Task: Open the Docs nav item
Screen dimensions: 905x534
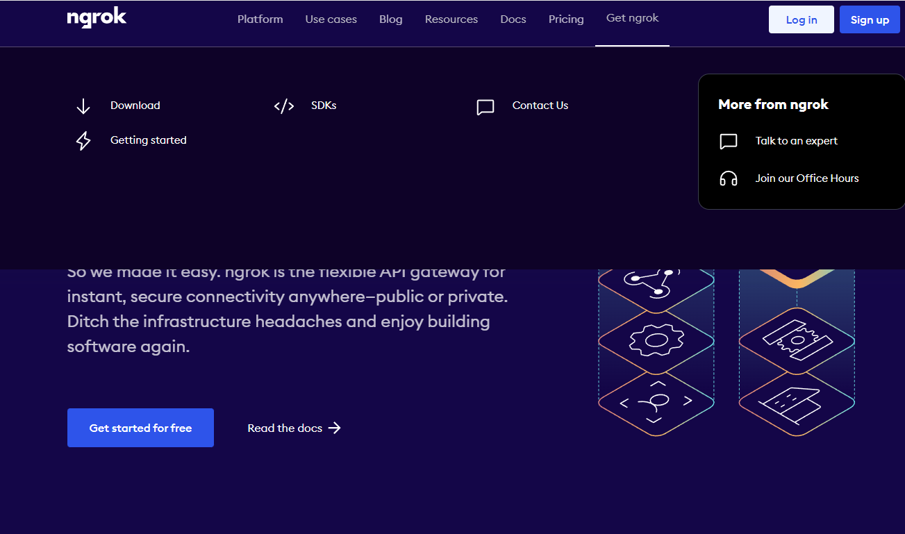Action: pyautogui.click(x=513, y=19)
